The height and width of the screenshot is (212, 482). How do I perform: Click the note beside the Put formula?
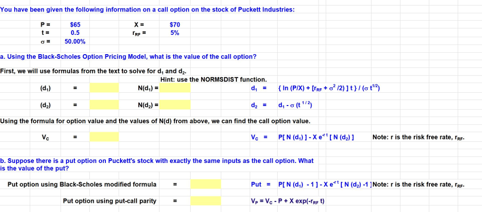pos(418,185)
